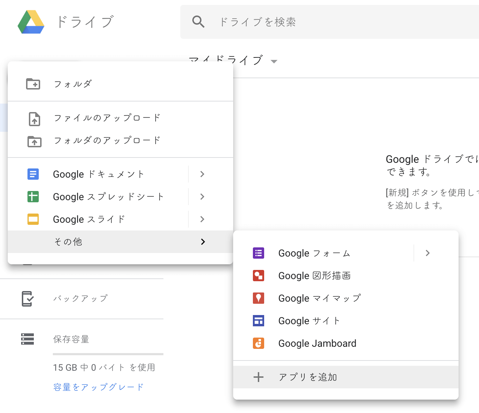Click the file upload icon
The width and height of the screenshot is (479, 413).
[x=34, y=119]
